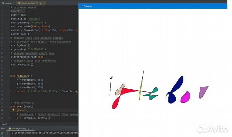Screen dimensions: 232x137
Task: Close the mouse_writing_15_1.py editor tab
Action: point(44,3)
